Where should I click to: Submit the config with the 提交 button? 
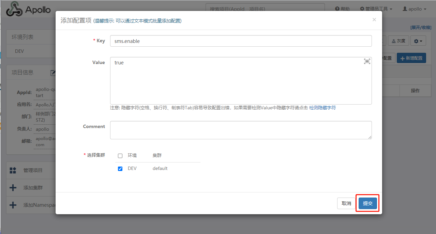(367, 203)
